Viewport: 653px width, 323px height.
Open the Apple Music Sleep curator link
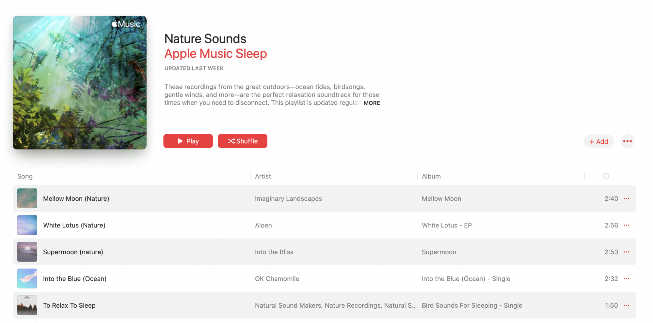point(215,54)
